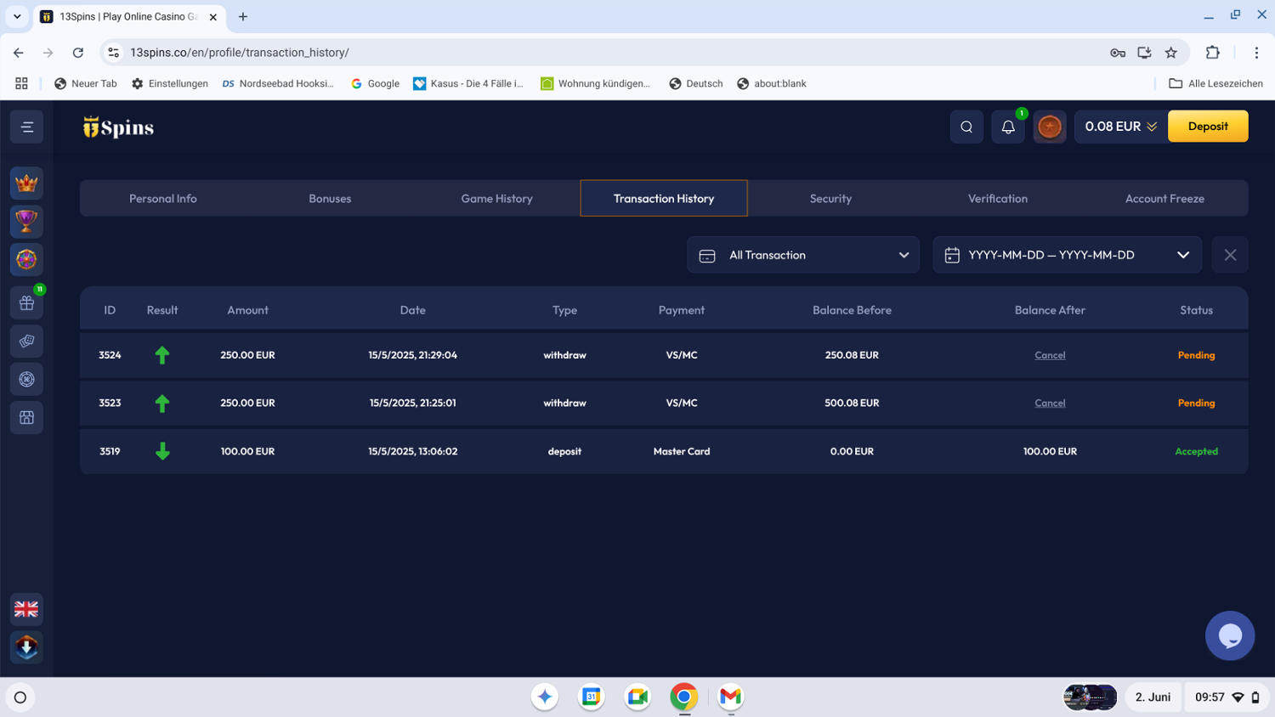Click the dice games sidebar icon
This screenshot has height=717, width=1275.
pyautogui.click(x=27, y=342)
